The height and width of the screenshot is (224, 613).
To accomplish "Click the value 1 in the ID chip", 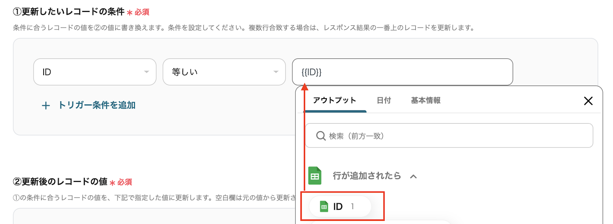I will 352,207.
